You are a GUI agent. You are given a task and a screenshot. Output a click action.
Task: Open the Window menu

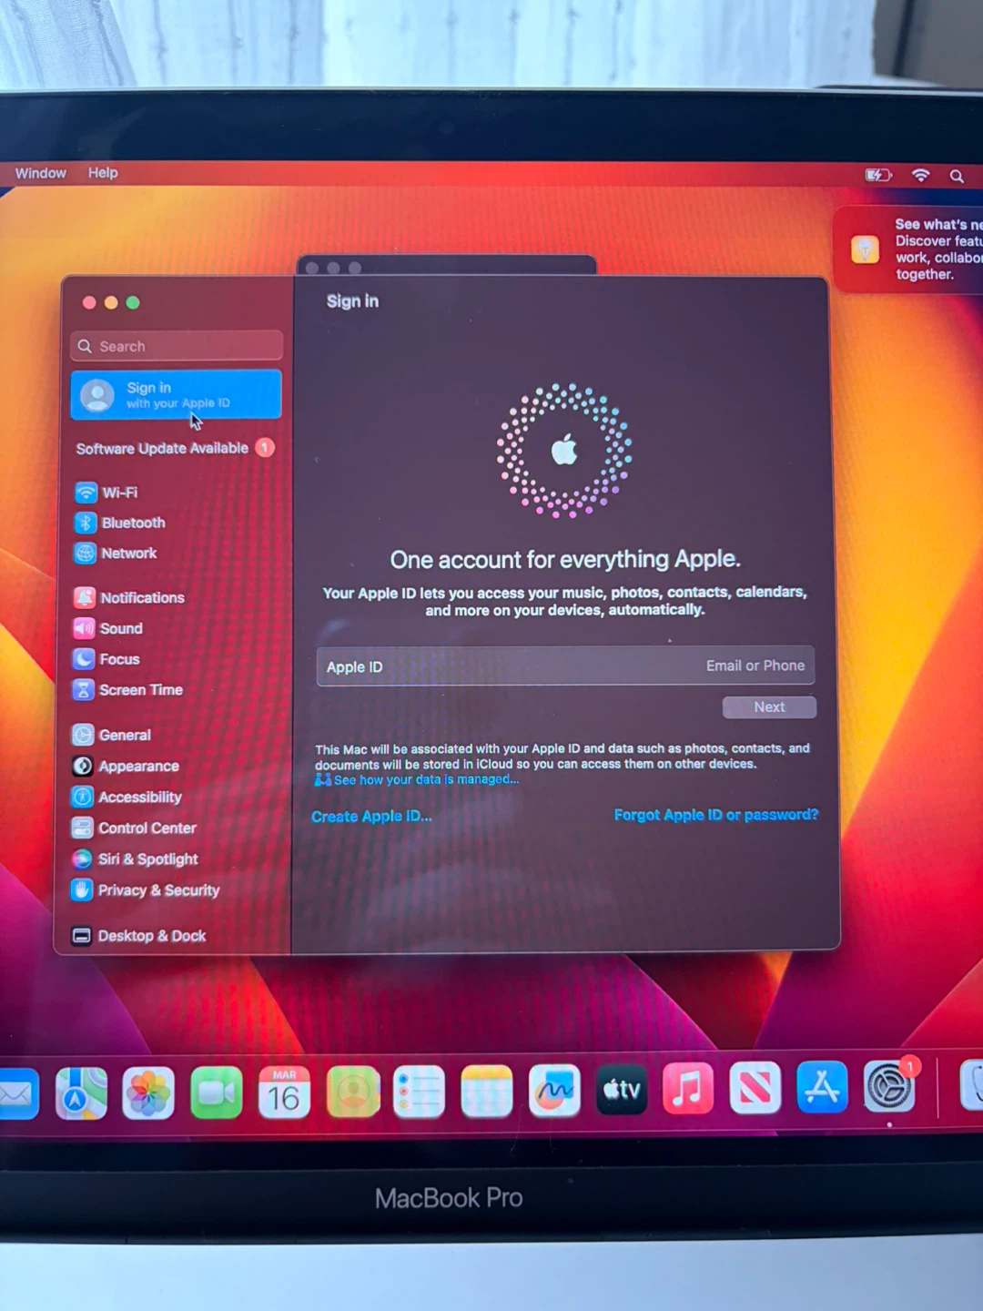[x=40, y=173]
